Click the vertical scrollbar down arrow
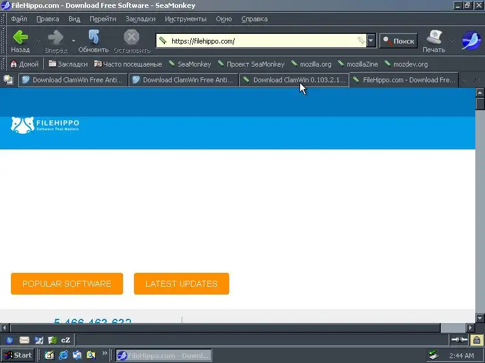485x363 pixels. coord(480,318)
